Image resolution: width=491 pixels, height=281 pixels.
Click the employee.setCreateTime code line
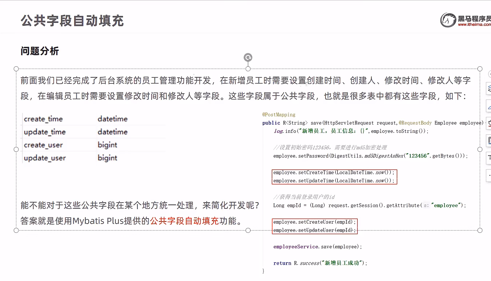[334, 172]
